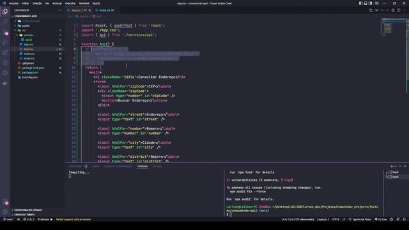
Task: Open the Manage gear in the activity bar
Action: coord(5,211)
